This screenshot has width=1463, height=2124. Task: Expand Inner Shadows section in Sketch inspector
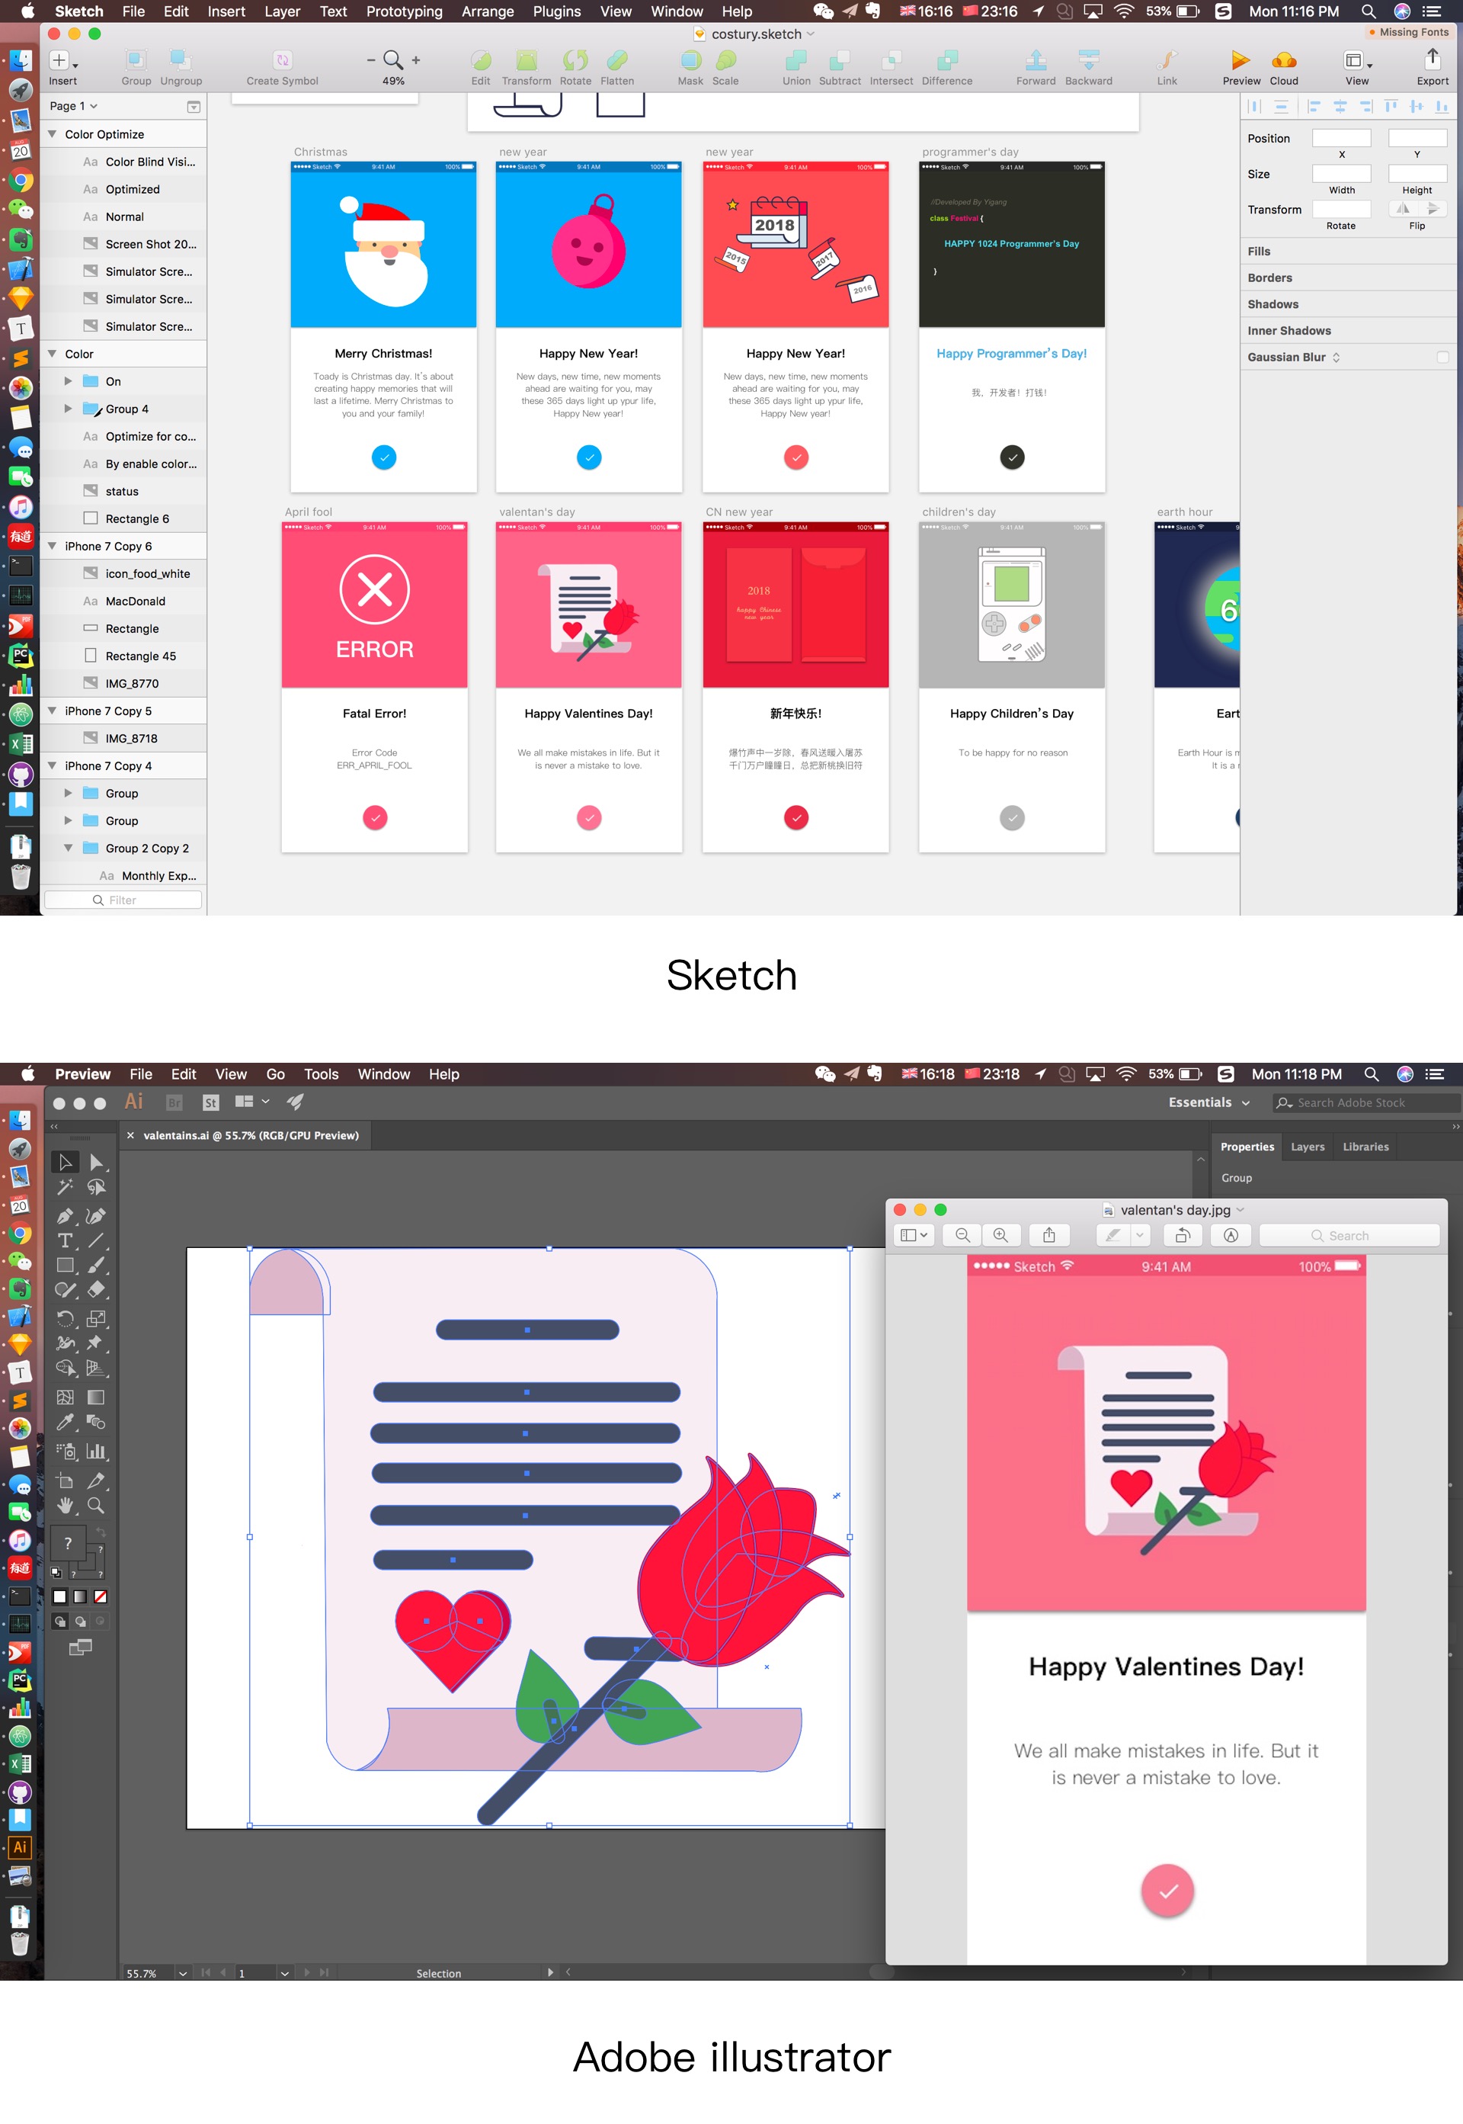tap(1289, 331)
